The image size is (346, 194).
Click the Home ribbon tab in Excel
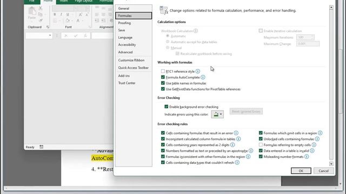point(48,1)
